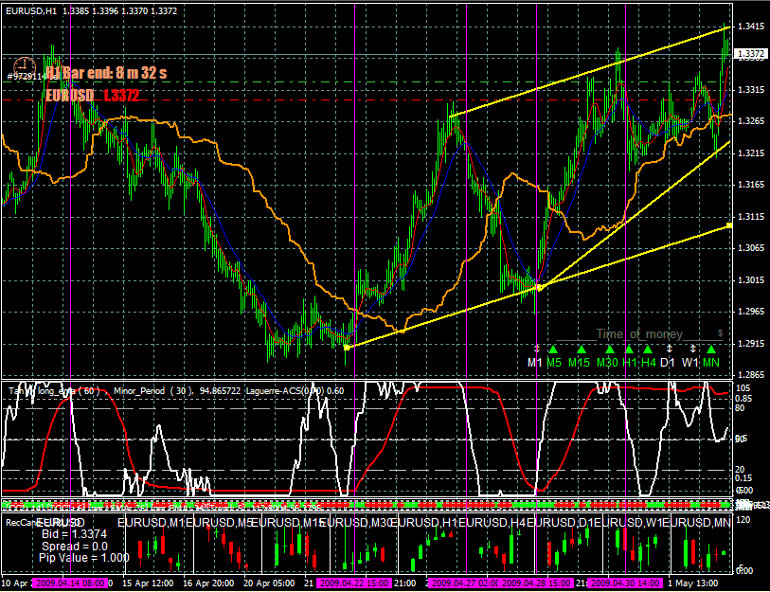Screen dimensions: 770x592
Task: Click the 'Time_of_money' label
Action: click(x=639, y=334)
